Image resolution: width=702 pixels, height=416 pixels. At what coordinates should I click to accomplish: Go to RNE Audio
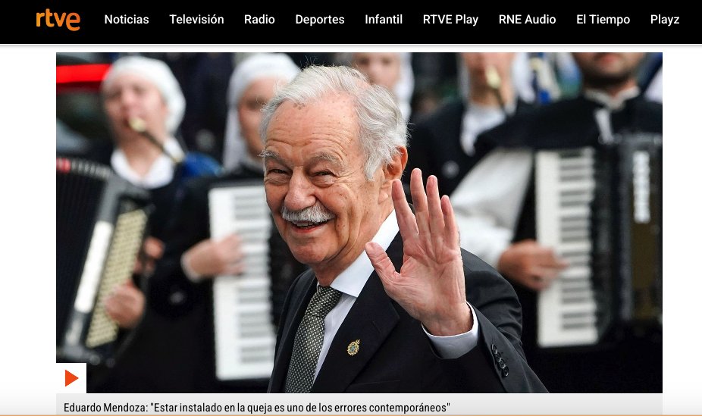(x=528, y=20)
